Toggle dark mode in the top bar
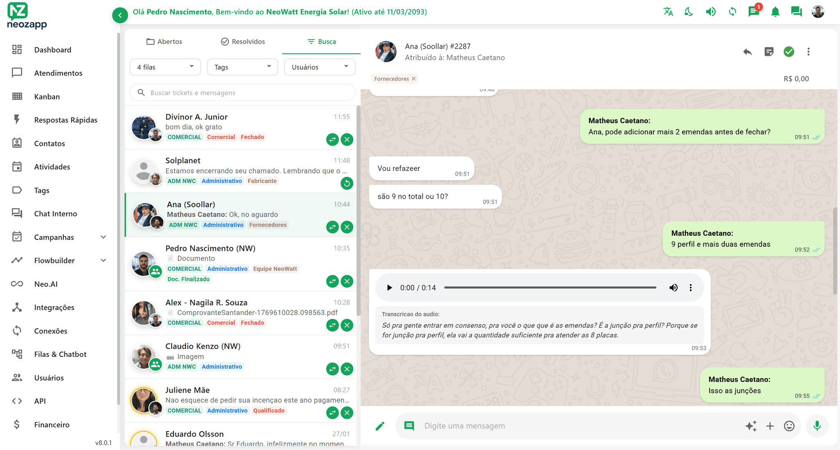Viewport: 840px width, 450px height. coord(688,11)
